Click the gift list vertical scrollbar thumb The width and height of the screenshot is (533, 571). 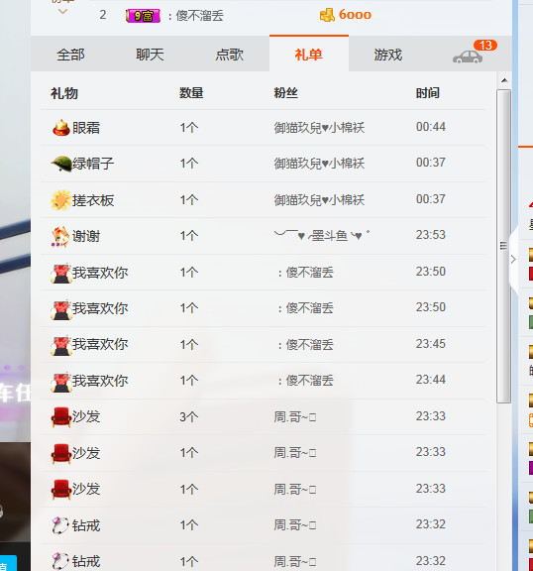coord(504,246)
